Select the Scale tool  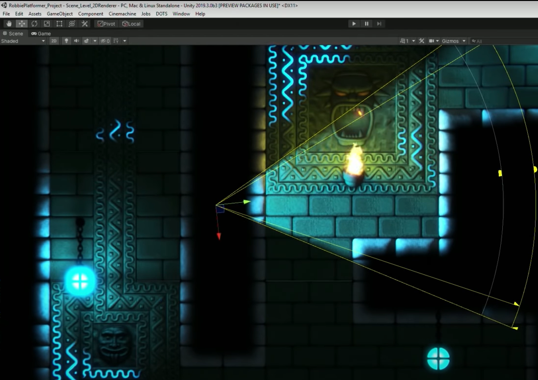[x=46, y=23]
